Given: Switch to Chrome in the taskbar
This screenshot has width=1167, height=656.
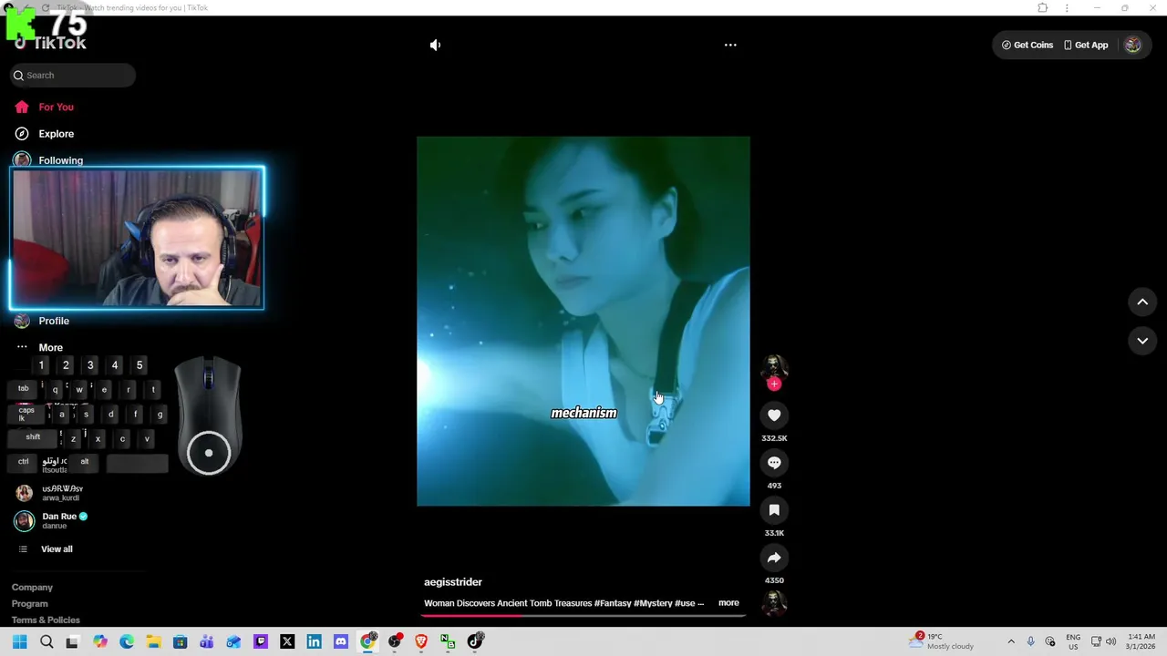Looking at the screenshot, I should pyautogui.click(x=367, y=642).
